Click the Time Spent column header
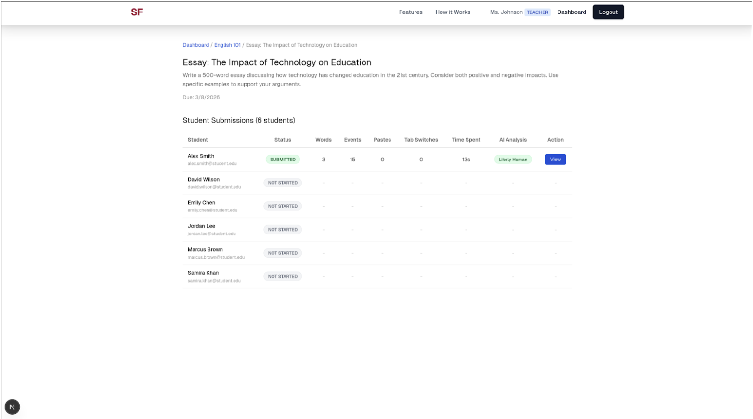Viewport: 753px width, 419px height. coord(466,140)
